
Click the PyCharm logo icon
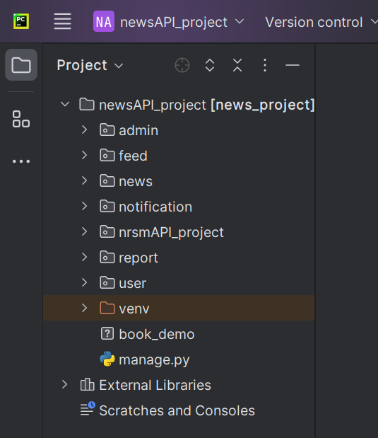point(21,21)
